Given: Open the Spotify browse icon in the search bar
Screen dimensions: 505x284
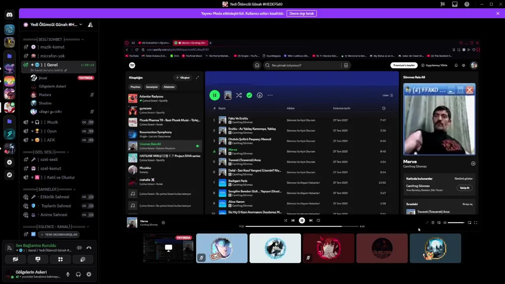Looking at the screenshot, I should click(346, 65).
